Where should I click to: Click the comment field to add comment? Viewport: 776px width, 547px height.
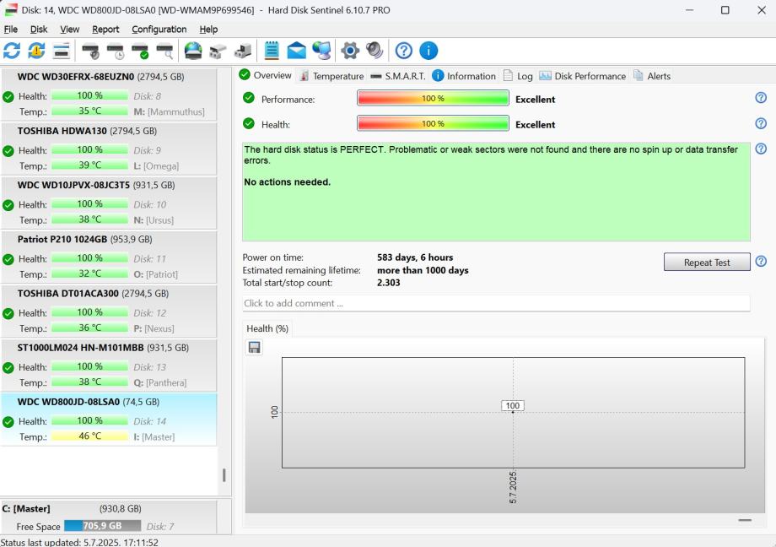(x=496, y=303)
